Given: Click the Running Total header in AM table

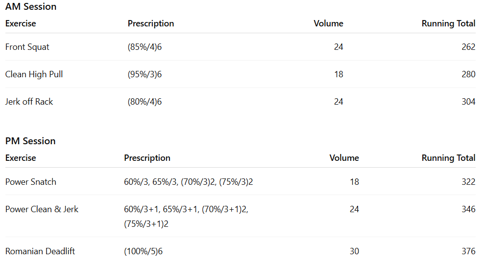Looking at the screenshot, I should point(448,23).
